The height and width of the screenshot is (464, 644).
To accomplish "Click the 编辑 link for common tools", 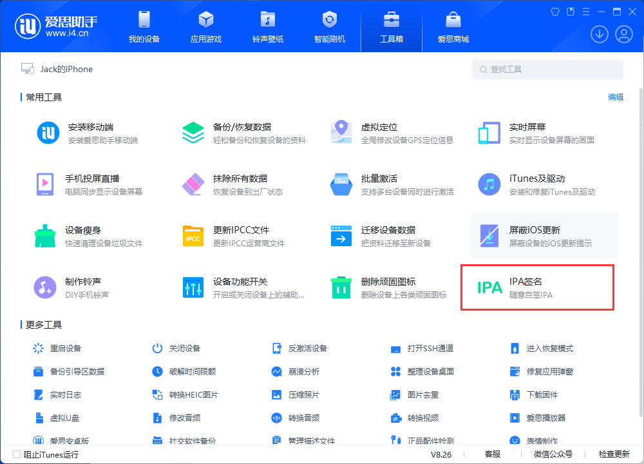I will pyautogui.click(x=616, y=97).
